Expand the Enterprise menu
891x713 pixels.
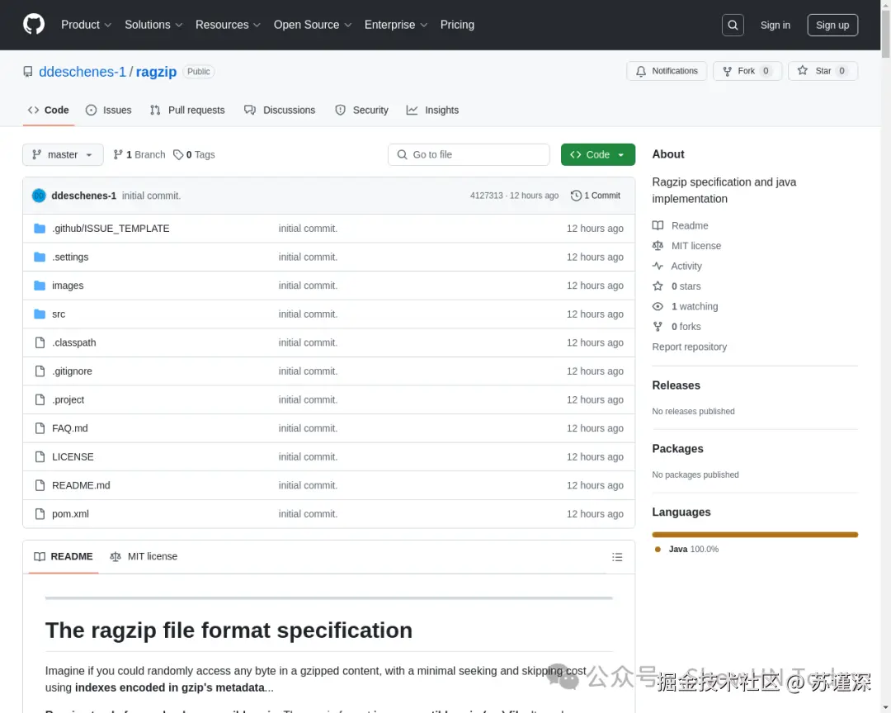395,25
